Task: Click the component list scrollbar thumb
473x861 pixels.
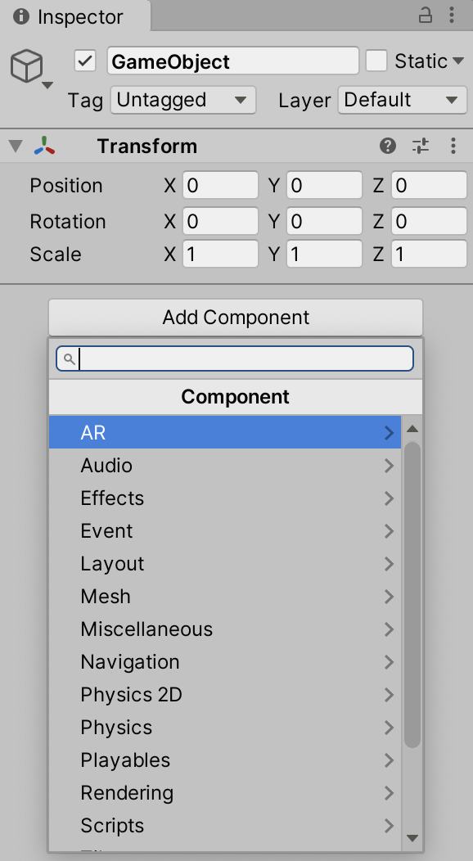Action: pos(412,595)
